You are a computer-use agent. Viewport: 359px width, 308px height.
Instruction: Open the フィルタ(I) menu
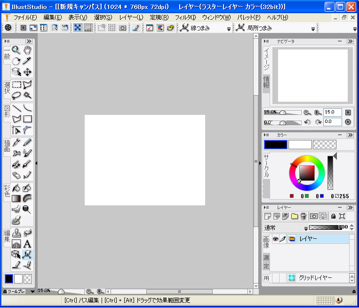tap(185, 17)
